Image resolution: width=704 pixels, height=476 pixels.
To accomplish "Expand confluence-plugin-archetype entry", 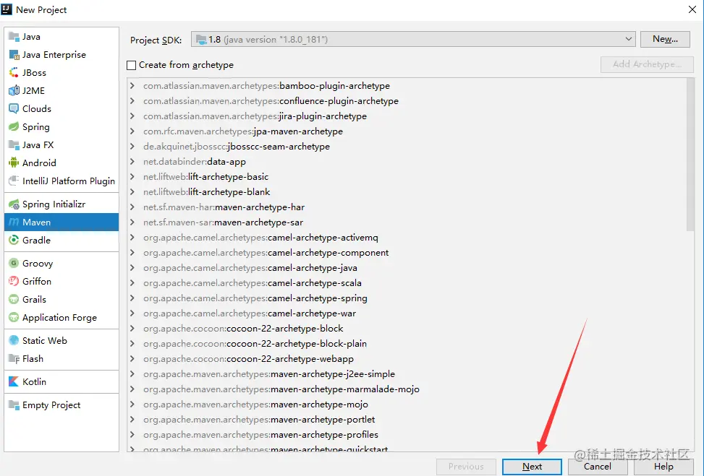I will 132,101.
